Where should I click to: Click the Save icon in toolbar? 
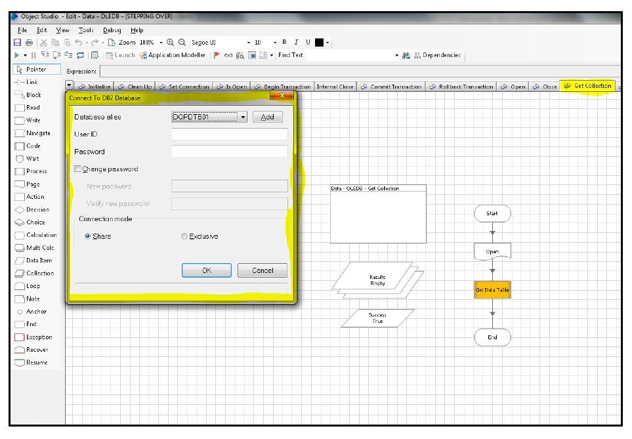(x=16, y=43)
